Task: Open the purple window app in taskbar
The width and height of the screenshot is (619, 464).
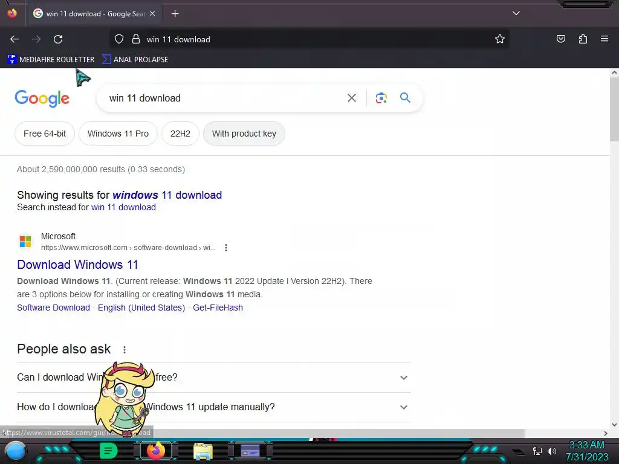Action: click(x=250, y=451)
